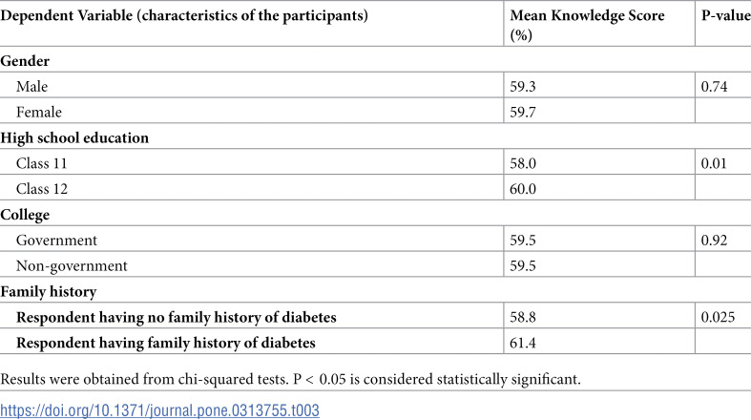
Task: Click the chi-squared tests footnote text
Action: 290,379
